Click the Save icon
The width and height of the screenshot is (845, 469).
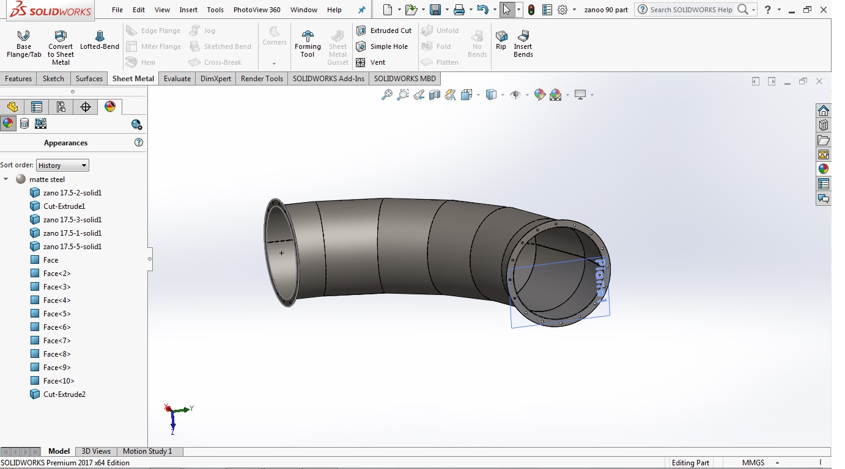coord(435,10)
